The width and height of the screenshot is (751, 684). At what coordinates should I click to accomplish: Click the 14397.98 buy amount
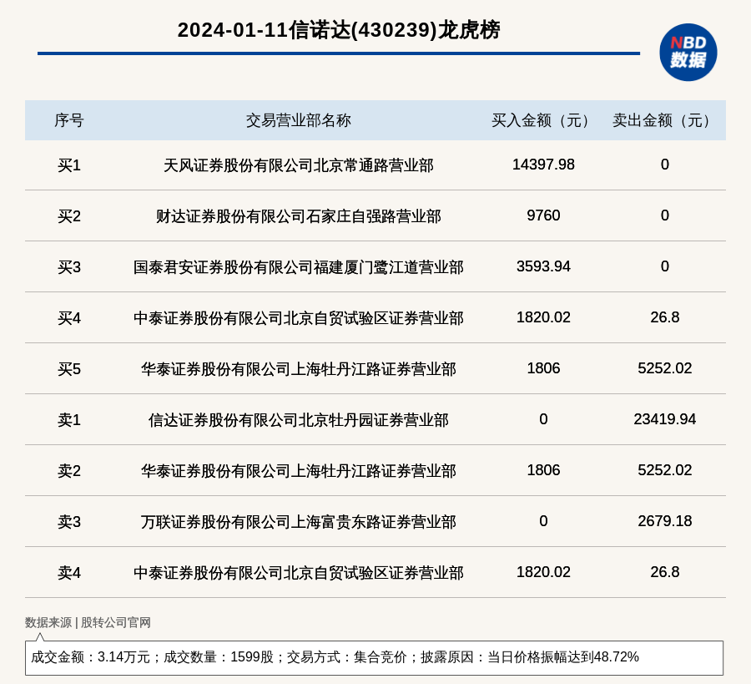click(x=543, y=165)
